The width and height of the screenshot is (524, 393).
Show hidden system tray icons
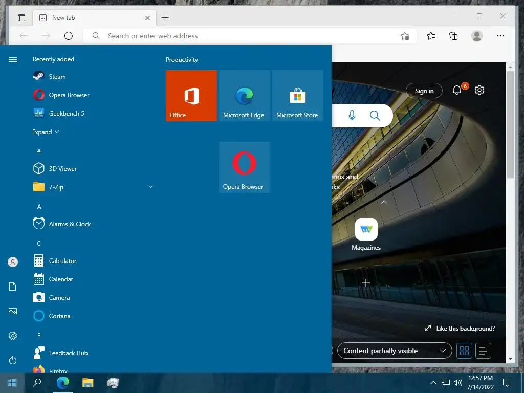coord(433,383)
